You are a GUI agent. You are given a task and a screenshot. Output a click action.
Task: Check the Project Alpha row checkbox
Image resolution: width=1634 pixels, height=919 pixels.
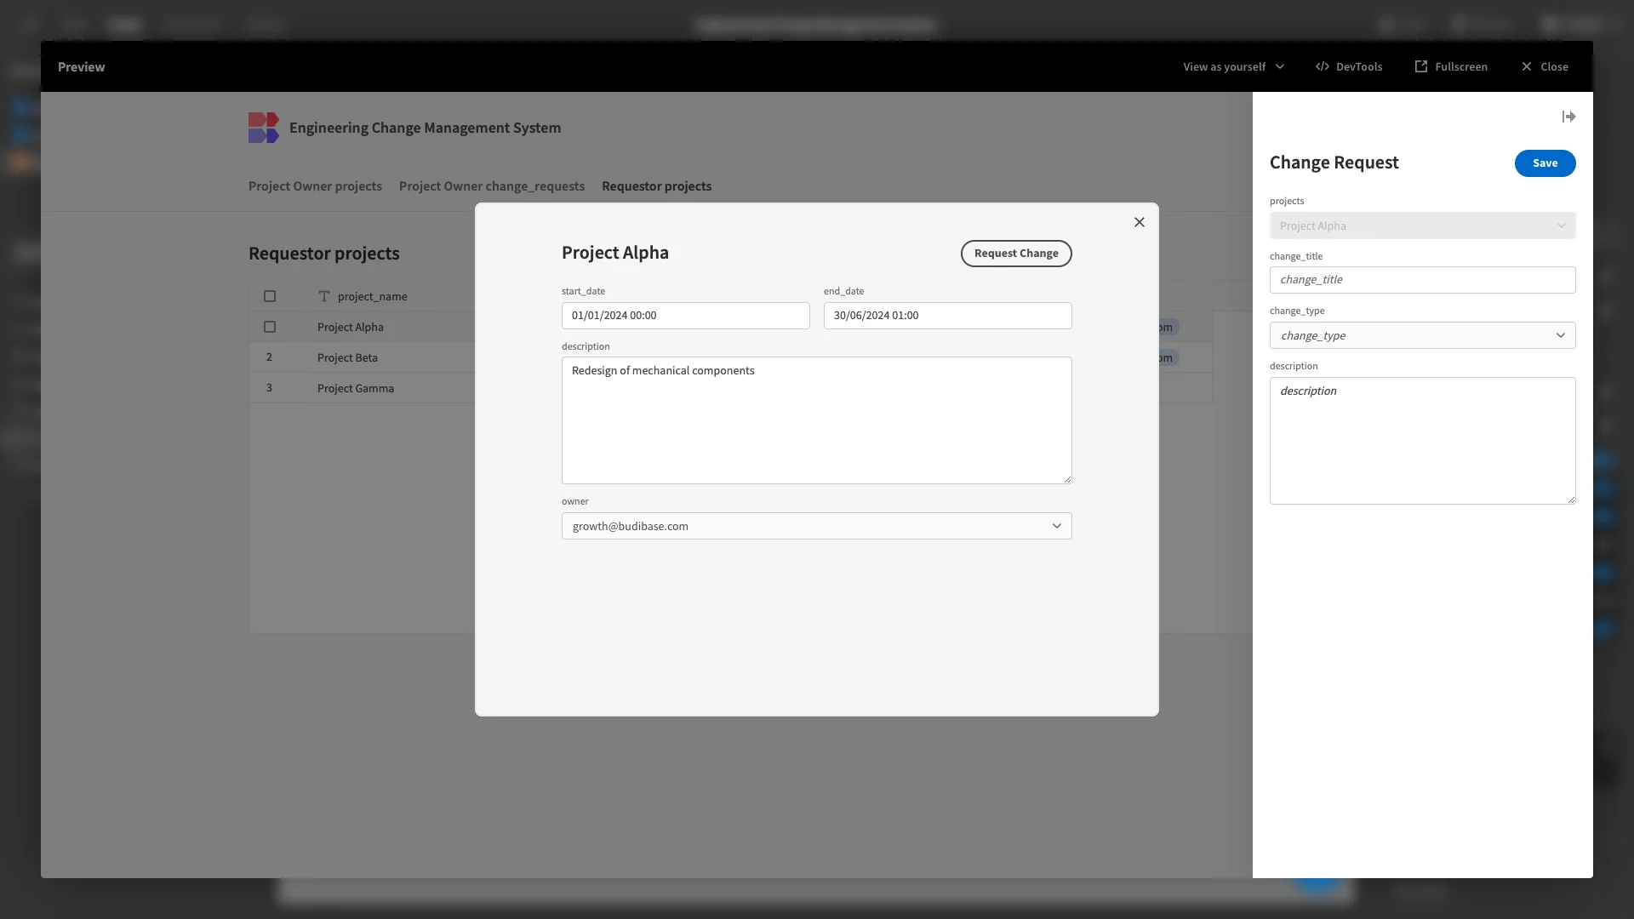(270, 327)
